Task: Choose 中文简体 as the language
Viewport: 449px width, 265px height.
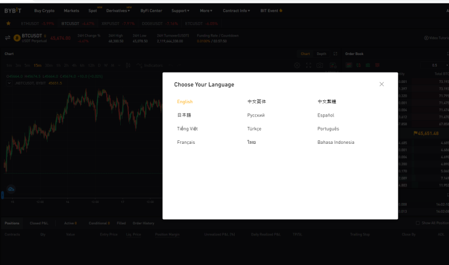Action: click(257, 101)
